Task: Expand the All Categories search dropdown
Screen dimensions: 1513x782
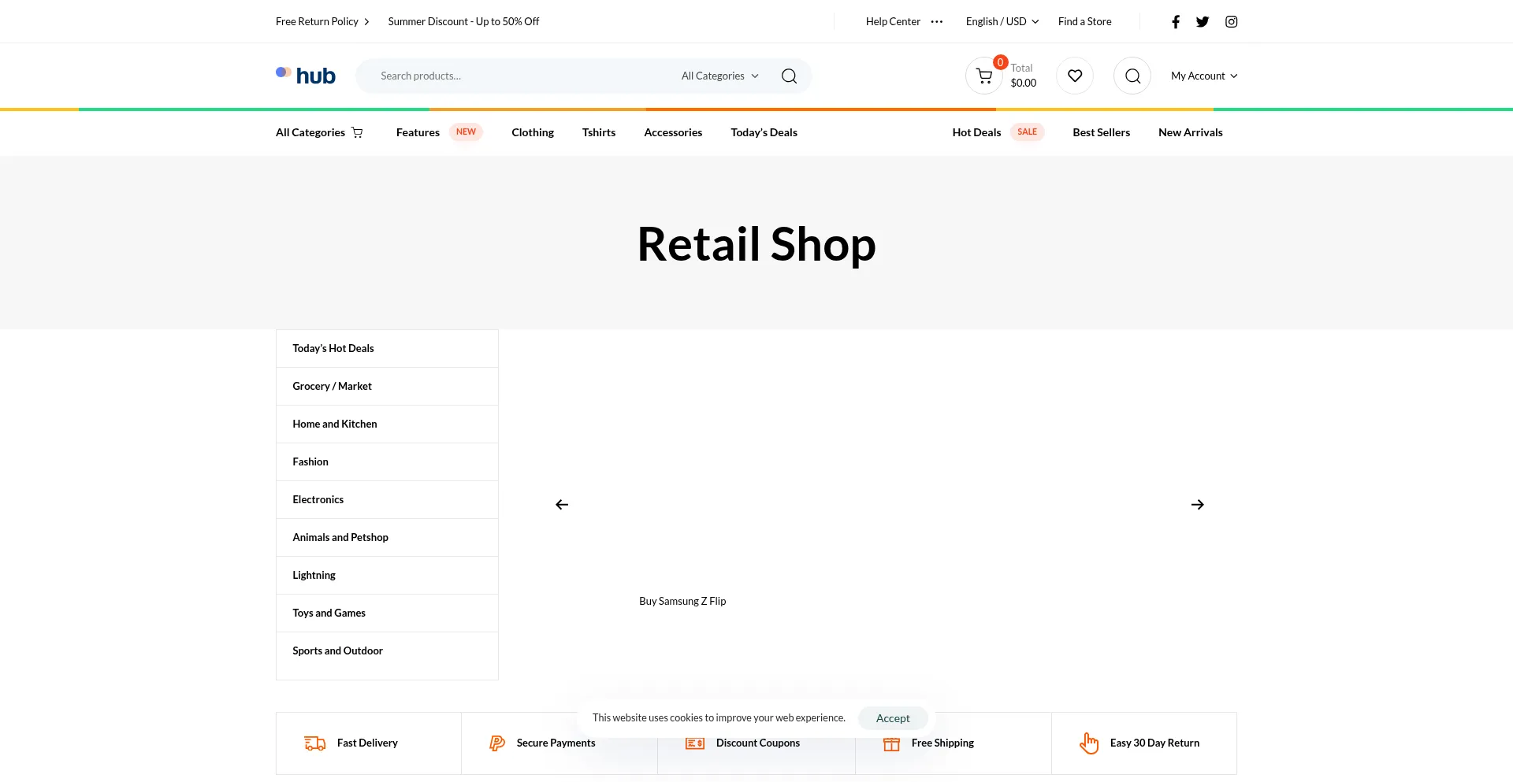Action: [x=719, y=76]
